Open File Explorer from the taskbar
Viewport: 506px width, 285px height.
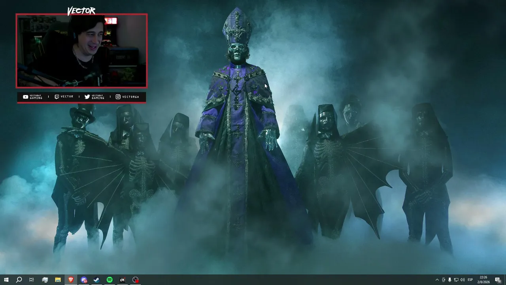coord(58,280)
